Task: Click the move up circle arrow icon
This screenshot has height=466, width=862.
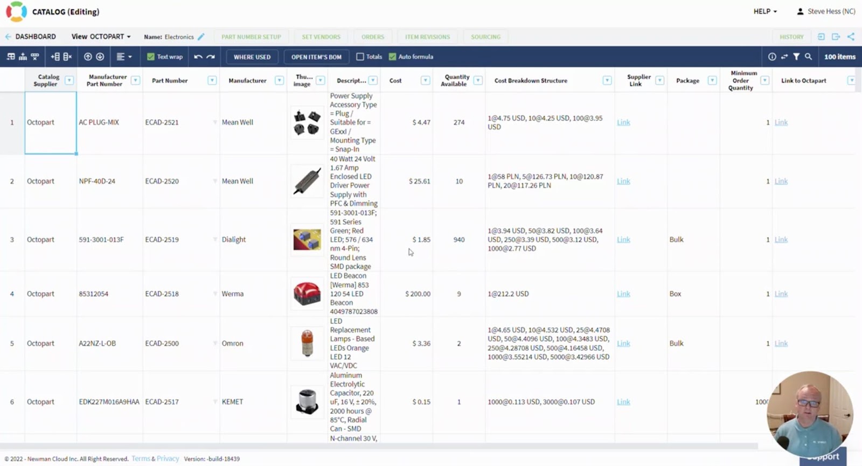Action: [88, 57]
